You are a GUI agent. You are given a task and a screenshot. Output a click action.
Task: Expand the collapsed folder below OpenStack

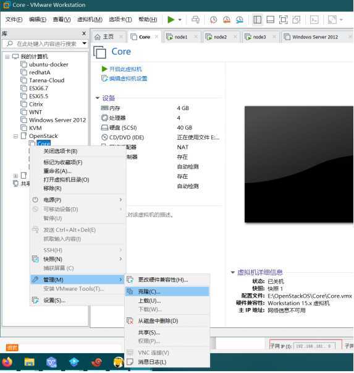point(15,176)
